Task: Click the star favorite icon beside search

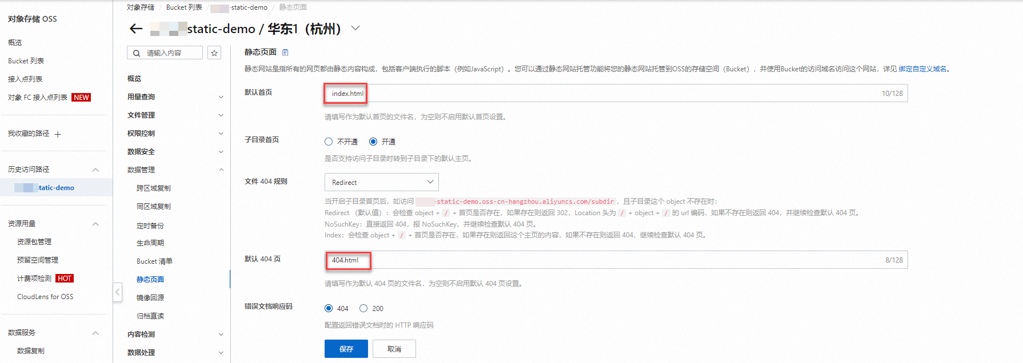Action: pos(214,53)
